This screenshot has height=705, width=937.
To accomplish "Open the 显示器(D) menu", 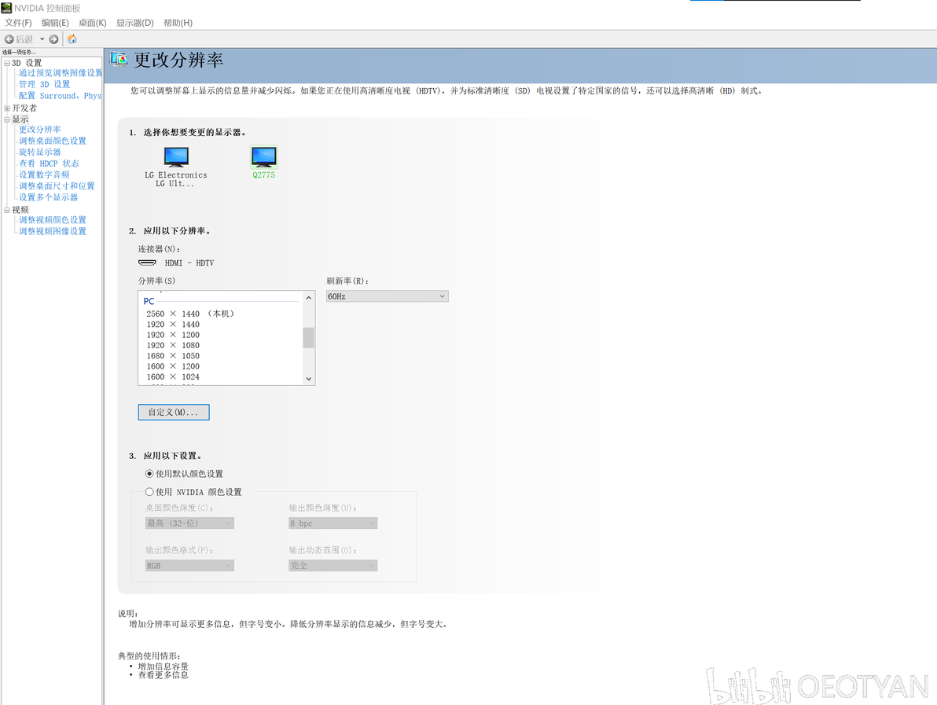I will (x=135, y=23).
